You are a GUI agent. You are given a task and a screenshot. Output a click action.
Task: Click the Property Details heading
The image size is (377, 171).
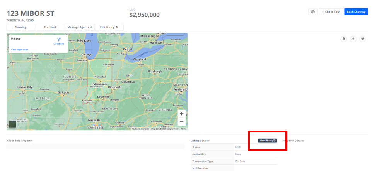pyautogui.click(x=293, y=141)
